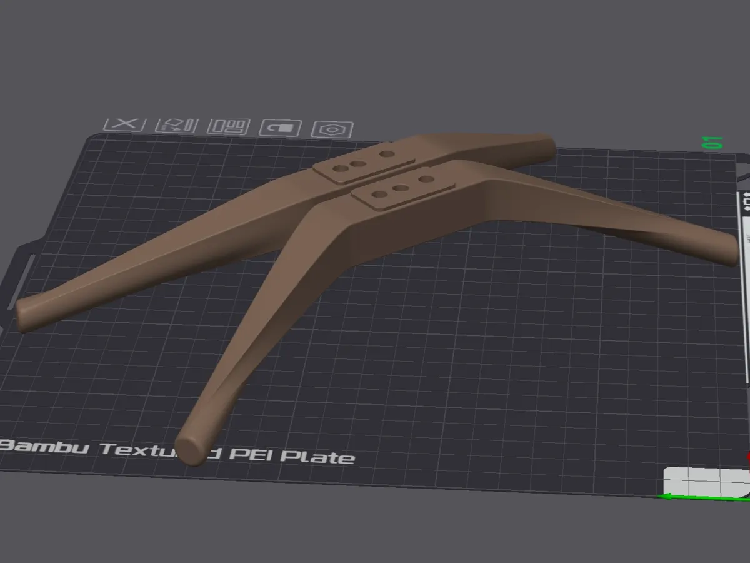
Task: Toggle the plate lock icon
Action: click(x=281, y=128)
